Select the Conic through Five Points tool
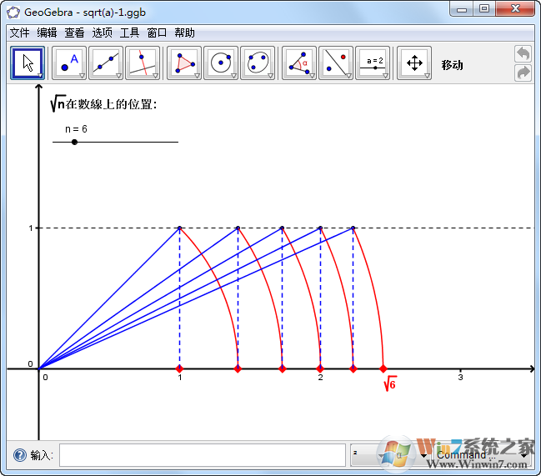Image resolution: width=541 pixels, height=476 pixels. pos(258,63)
